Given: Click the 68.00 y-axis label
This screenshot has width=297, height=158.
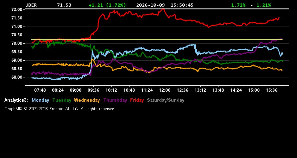Looking at the screenshot, I should (x=17, y=77).
